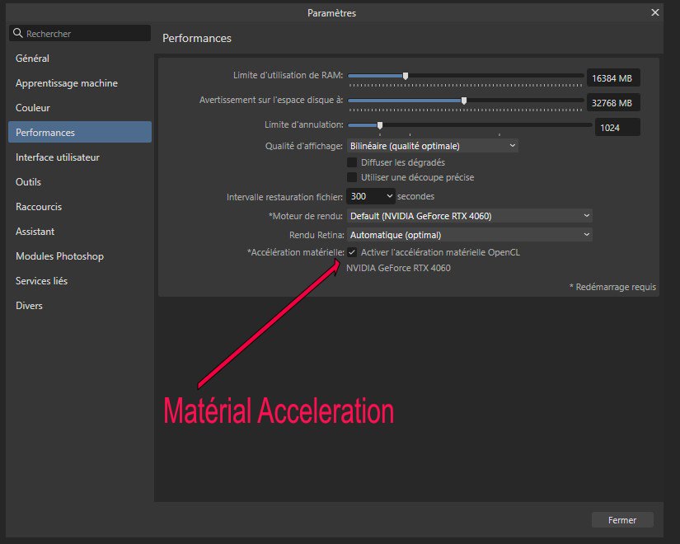Edit the 1024 undo limit field

(x=617, y=128)
